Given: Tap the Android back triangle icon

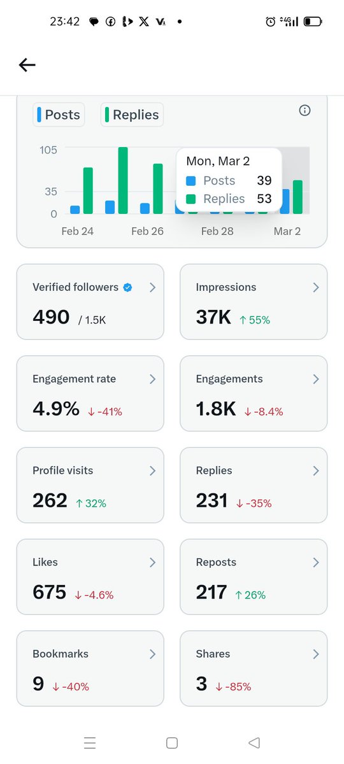Looking at the screenshot, I should click(254, 742).
